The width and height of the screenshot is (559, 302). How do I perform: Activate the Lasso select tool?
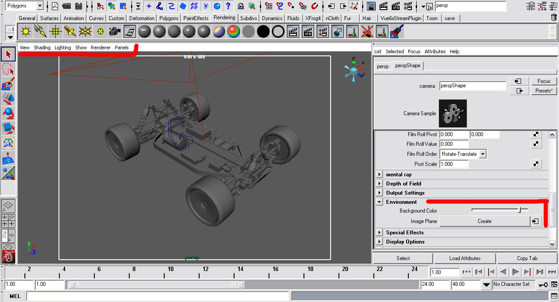pos(8,69)
